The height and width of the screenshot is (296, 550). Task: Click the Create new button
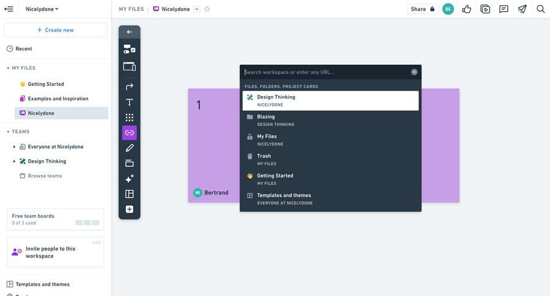tap(56, 30)
